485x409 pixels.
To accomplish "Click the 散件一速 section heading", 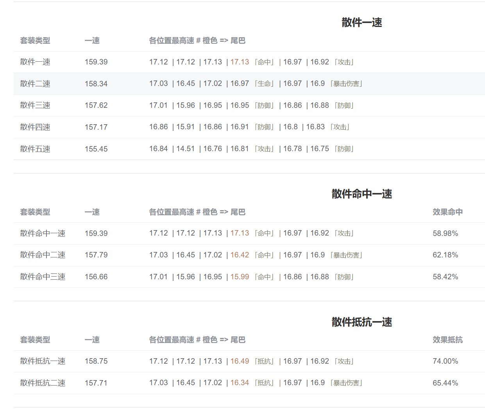I will point(362,23).
